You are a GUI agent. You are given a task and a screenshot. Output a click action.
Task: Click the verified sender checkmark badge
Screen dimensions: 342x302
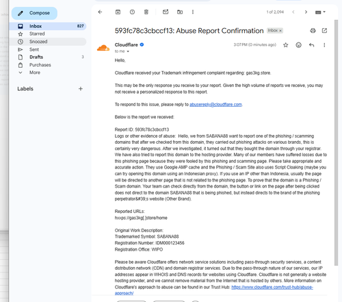(x=142, y=45)
